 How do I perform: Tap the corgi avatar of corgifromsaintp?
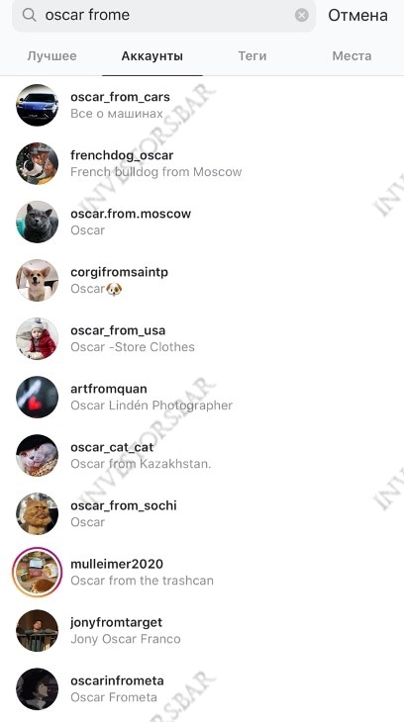pyautogui.click(x=38, y=280)
